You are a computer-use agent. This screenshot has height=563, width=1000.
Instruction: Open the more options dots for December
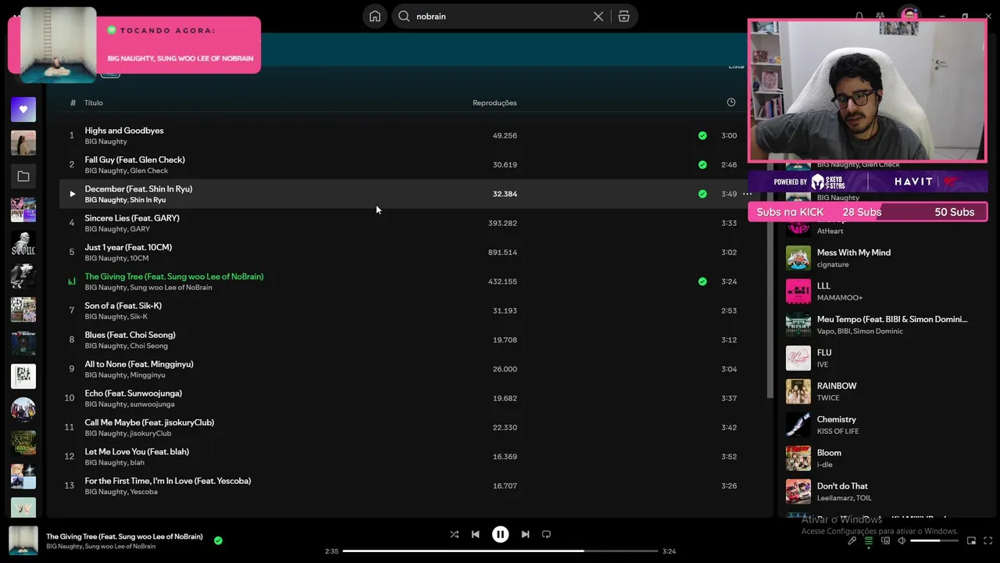click(x=748, y=194)
